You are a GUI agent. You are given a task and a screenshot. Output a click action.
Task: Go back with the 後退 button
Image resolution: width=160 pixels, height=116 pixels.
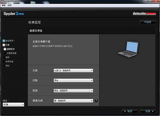(130, 111)
